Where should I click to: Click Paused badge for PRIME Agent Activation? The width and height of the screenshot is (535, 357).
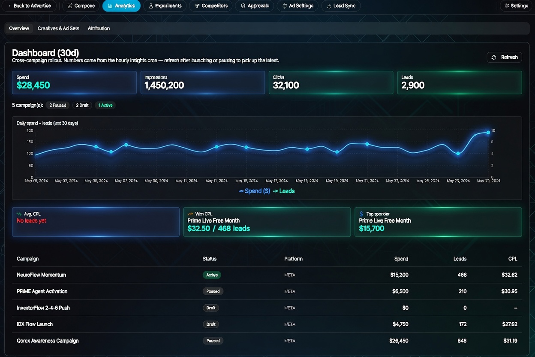point(213,291)
